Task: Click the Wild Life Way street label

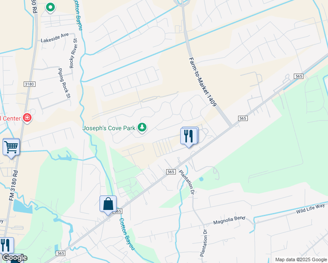Action: pos(310,209)
